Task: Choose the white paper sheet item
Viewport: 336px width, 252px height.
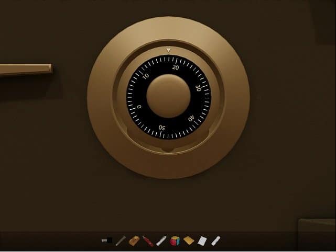Action: coord(202,240)
